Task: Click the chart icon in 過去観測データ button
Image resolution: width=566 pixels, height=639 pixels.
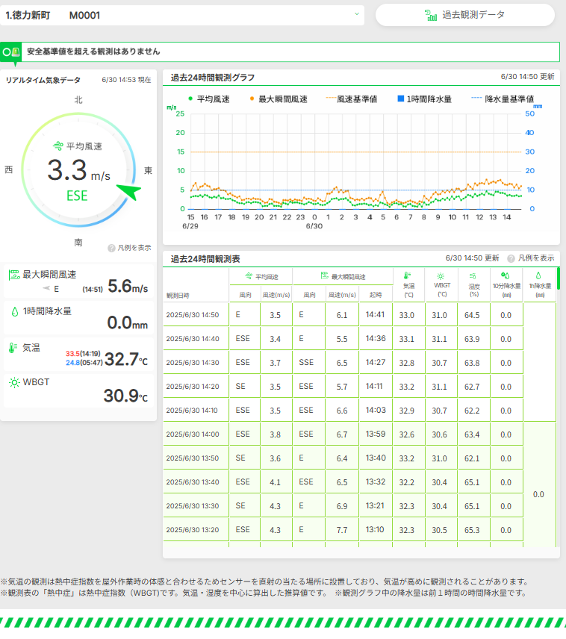Action: (431, 16)
